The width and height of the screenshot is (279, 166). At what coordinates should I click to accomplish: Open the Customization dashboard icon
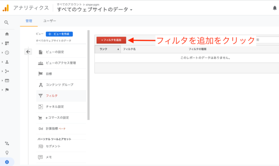coord(7,43)
